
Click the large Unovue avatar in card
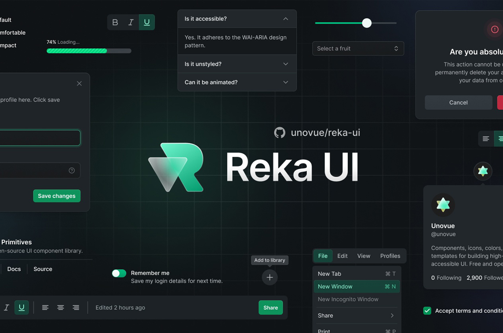tap(443, 205)
